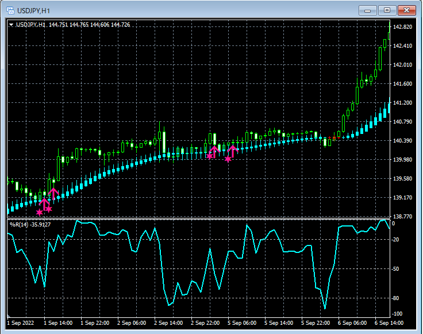Image resolution: width=423 pixels, height=334 pixels.
Task: Maximize the USDJPY,H1 chart window
Action: (387, 10)
